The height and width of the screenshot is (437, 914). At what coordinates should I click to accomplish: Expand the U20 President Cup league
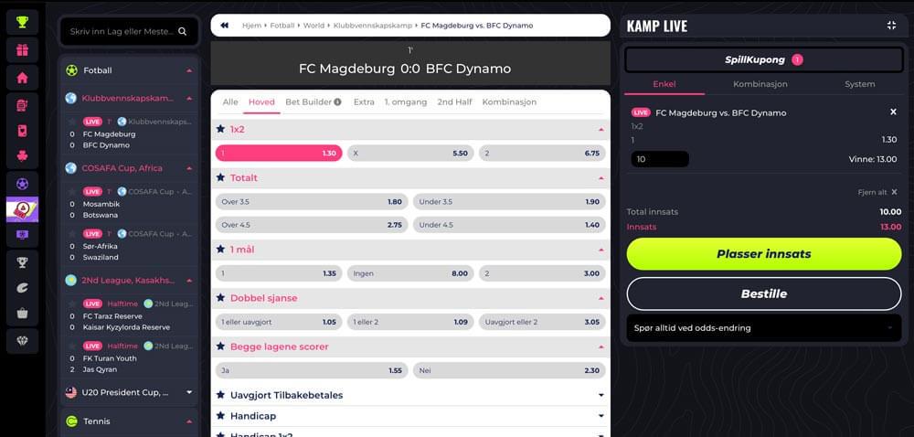(189, 393)
